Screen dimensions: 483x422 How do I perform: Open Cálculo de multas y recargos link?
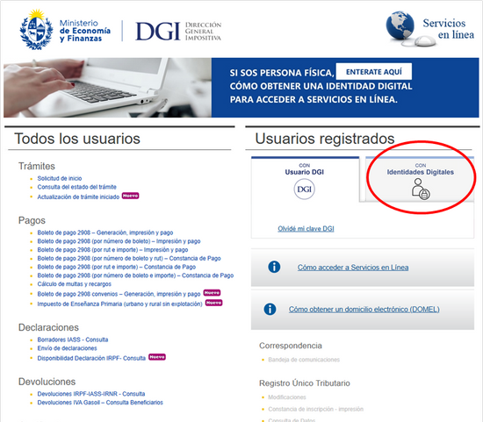click(75, 283)
